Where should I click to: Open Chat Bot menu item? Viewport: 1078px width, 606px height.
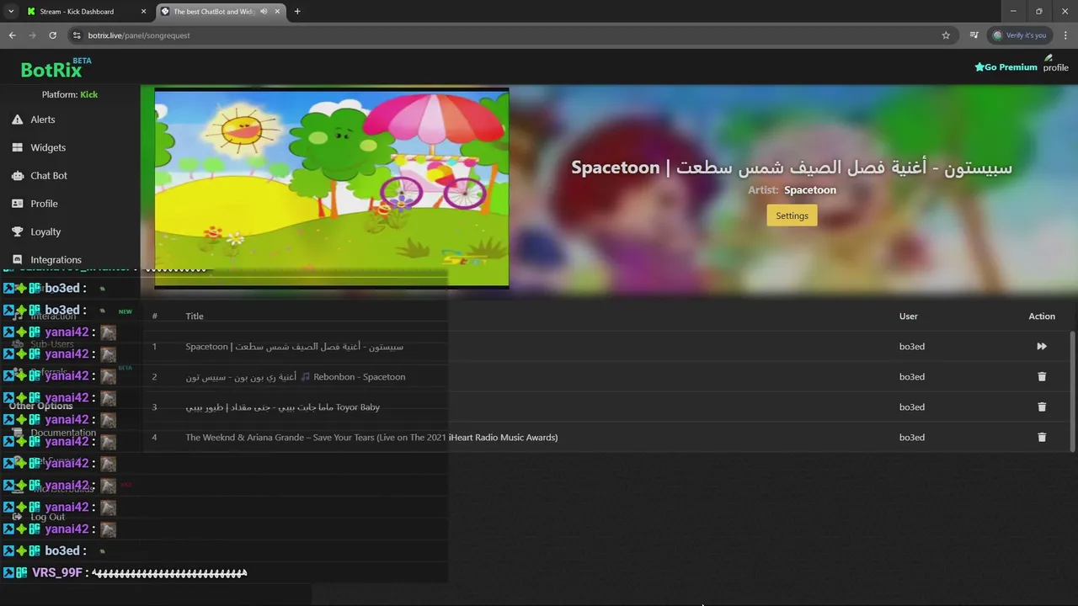coord(49,176)
